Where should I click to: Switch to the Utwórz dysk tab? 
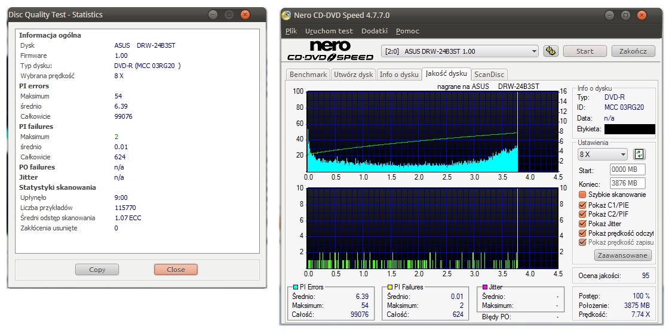(353, 74)
